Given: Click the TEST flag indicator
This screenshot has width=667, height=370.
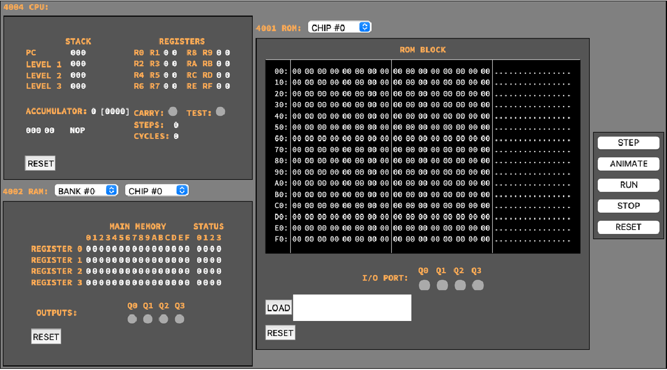Looking at the screenshot, I should (220, 112).
